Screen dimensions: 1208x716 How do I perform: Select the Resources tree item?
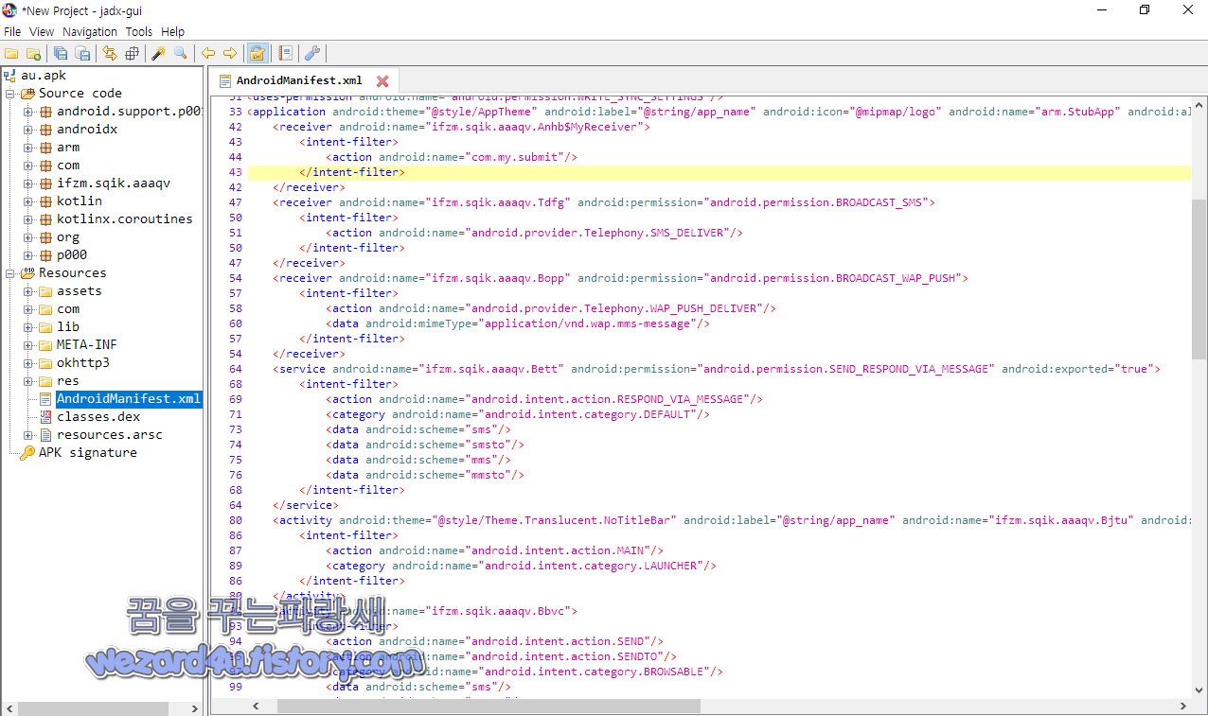pyautogui.click(x=72, y=273)
